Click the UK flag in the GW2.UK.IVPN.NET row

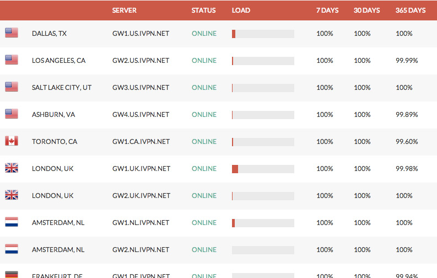(12, 195)
